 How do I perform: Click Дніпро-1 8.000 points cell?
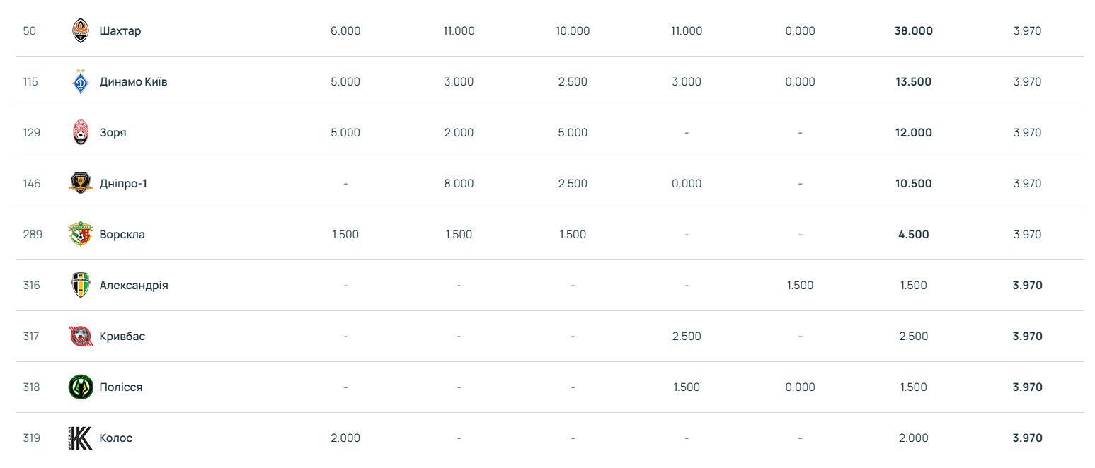click(459, 184)
